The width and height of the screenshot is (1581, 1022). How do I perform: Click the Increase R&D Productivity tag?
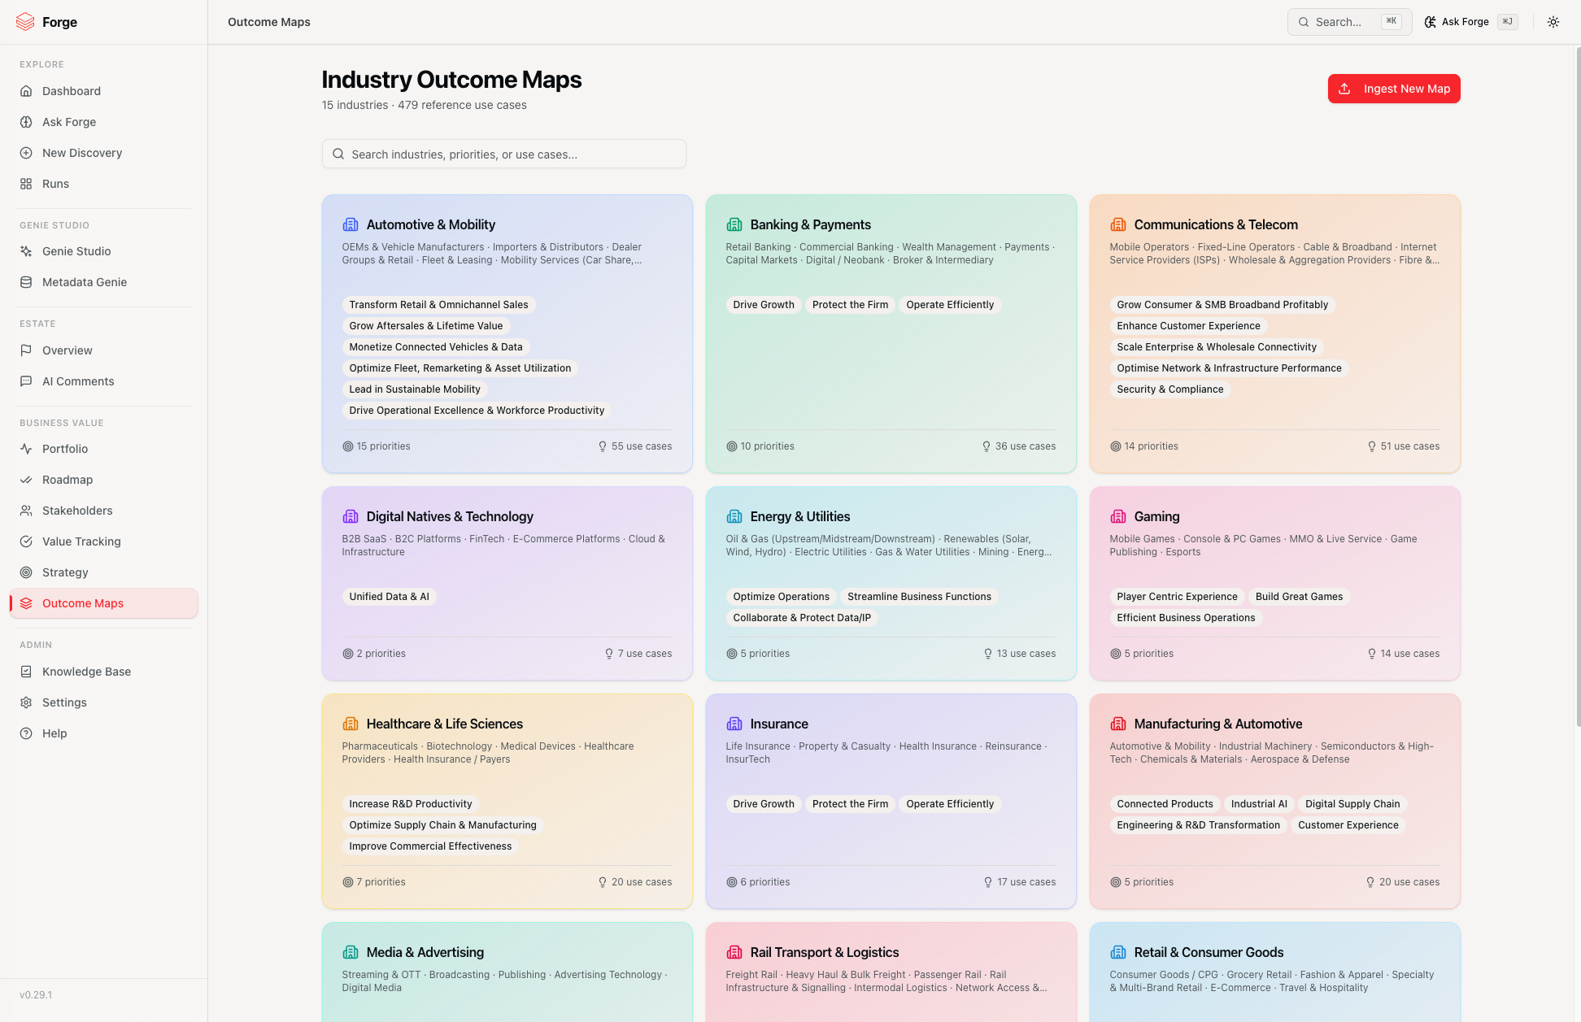point(411,804)
